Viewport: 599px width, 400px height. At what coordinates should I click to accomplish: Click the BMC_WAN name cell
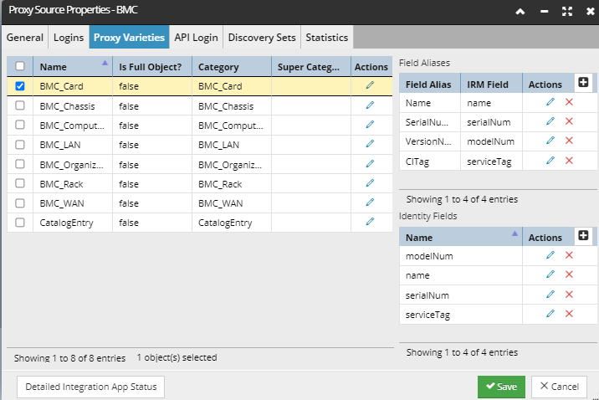[x=73, y=203]
